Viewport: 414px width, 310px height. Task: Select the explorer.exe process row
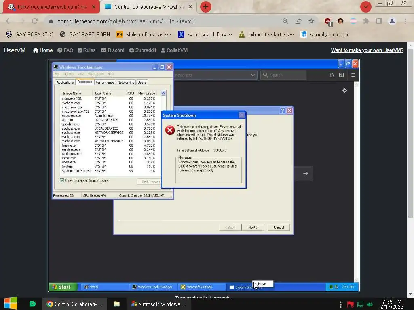point(110,115)
